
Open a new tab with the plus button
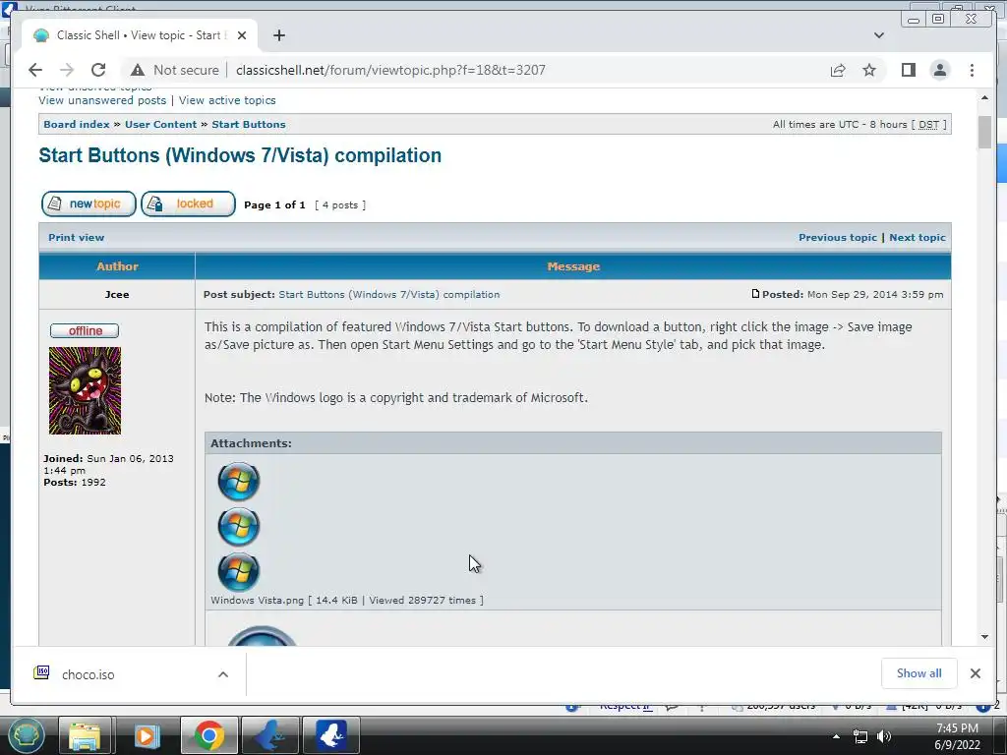[278, 35]
